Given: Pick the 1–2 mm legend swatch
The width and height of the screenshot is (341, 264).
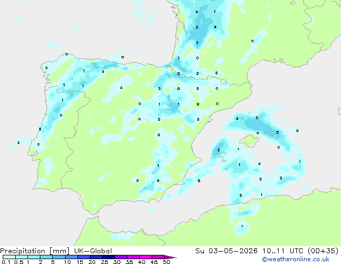Looking at the screenshot, I should tap(34, 257).
